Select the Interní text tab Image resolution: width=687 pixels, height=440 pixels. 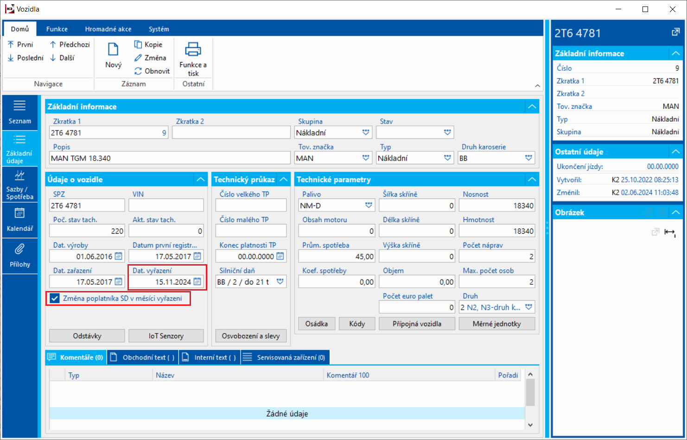coord(210,357)
